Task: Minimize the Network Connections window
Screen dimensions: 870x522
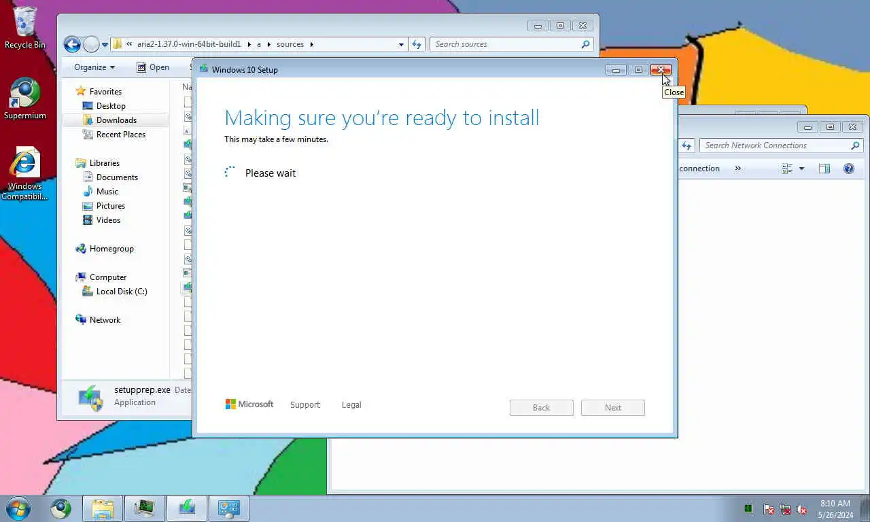Action: pyautogui.click(x=807, y=126)
